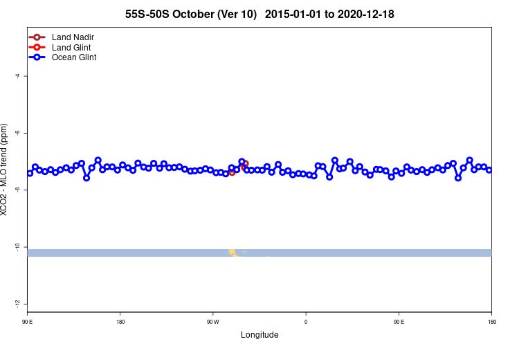Click the first 180 longitude tick label
Image resolution: width=519 pixels, height=346 pixels.
click(x=120, y=322)
